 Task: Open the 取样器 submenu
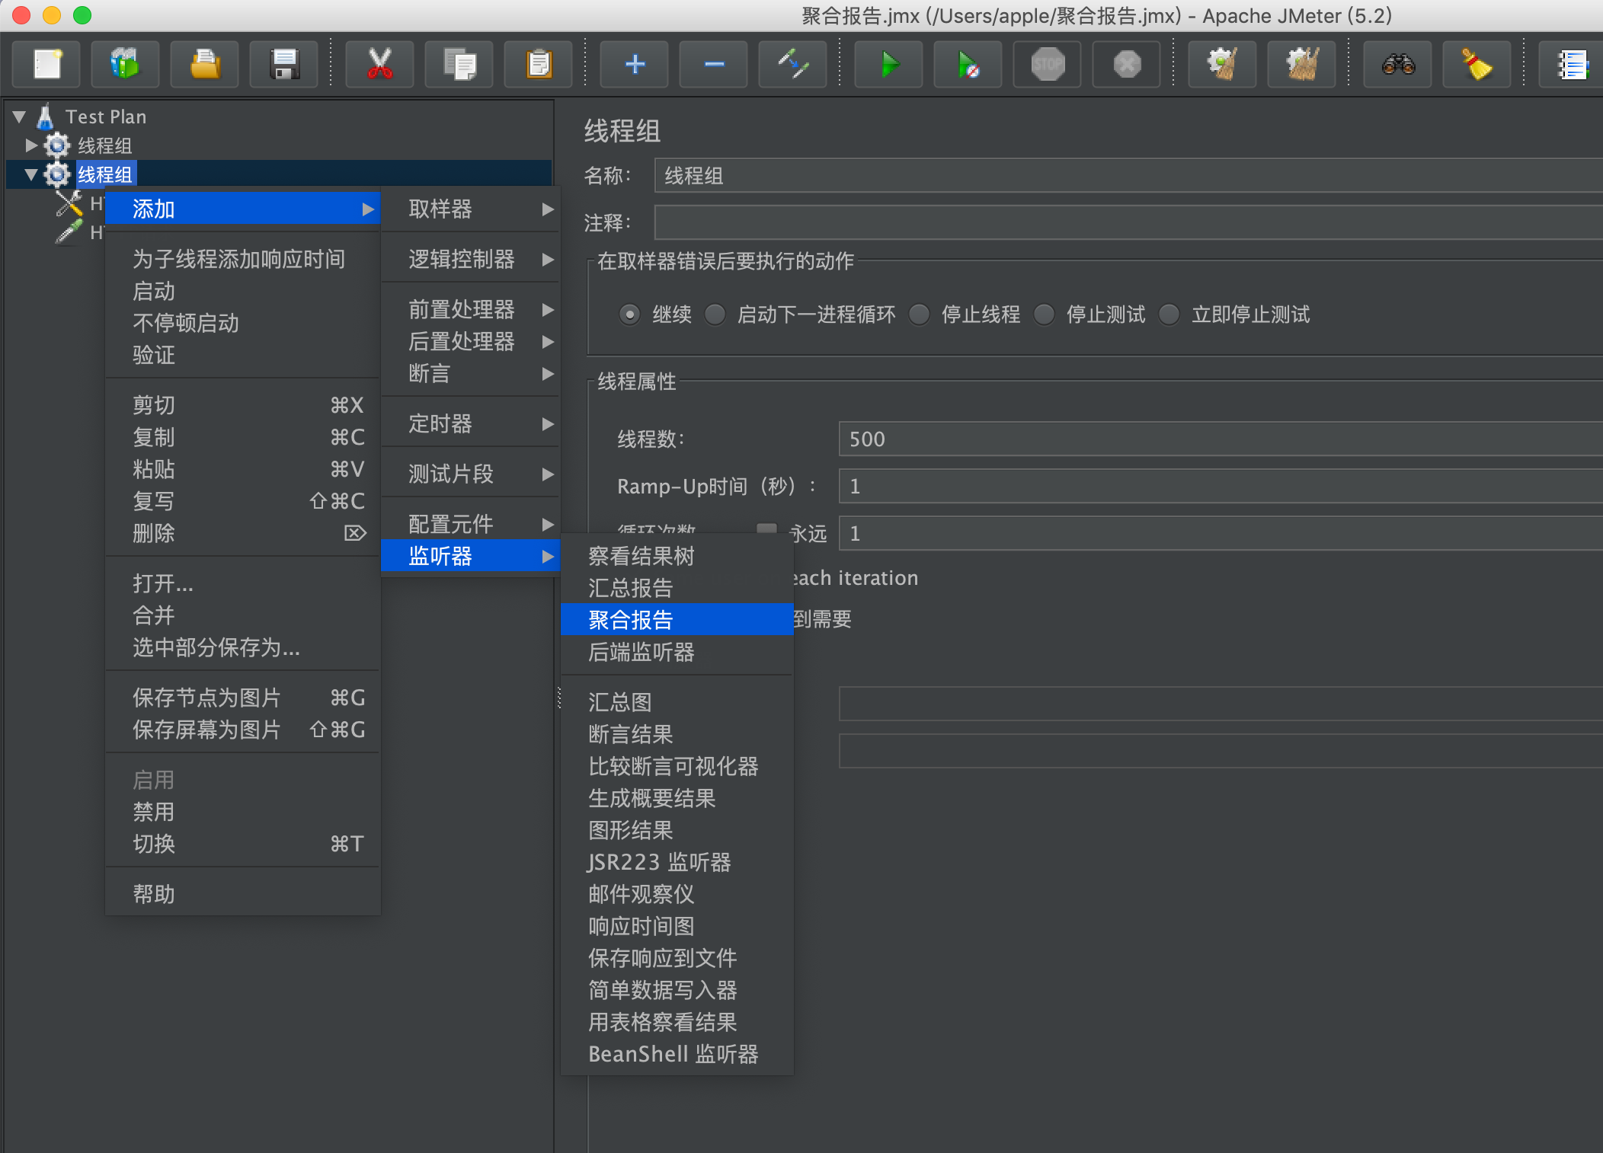coord(471,209)
